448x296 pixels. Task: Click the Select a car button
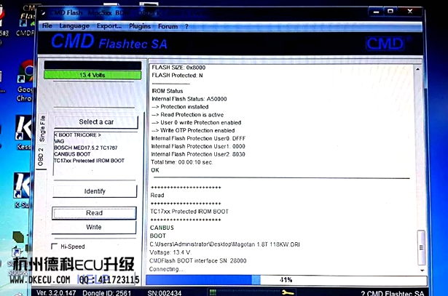(x=96, y=122)
